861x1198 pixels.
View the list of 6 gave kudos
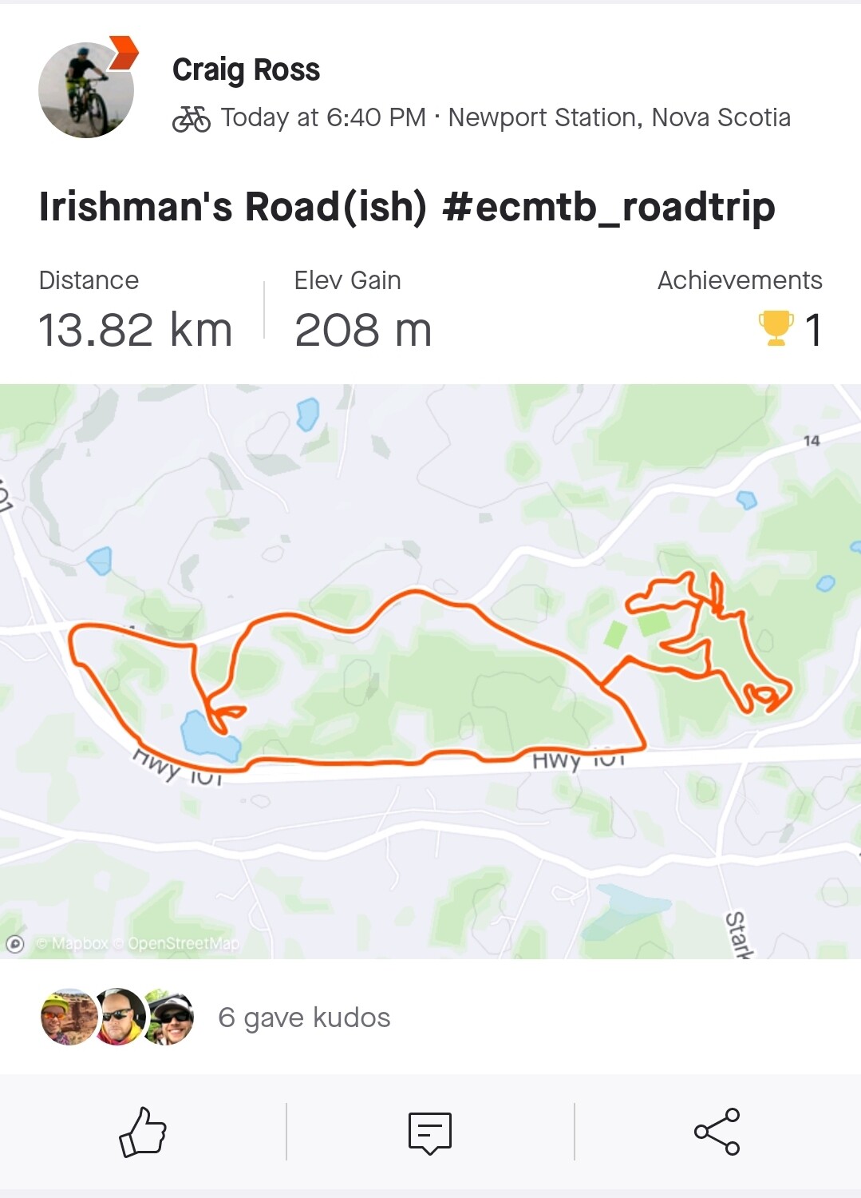304,1018
